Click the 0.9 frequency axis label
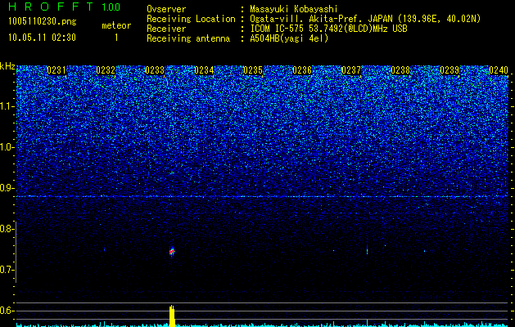Viewport: 515px width, 327px height. (x=7, y=188)
